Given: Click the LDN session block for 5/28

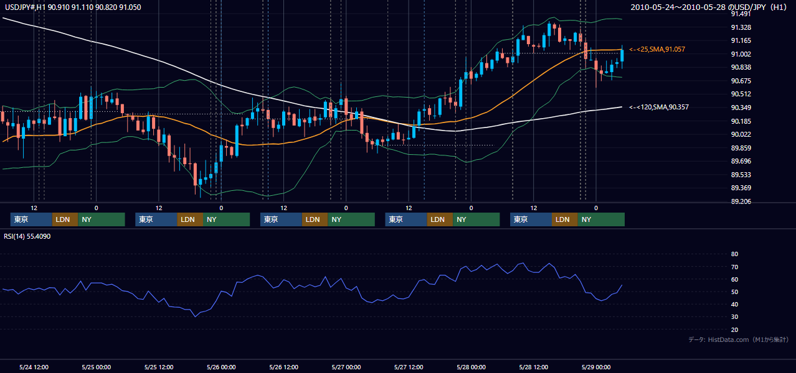Looking at the screenshot, I should (x=564, y=219).
